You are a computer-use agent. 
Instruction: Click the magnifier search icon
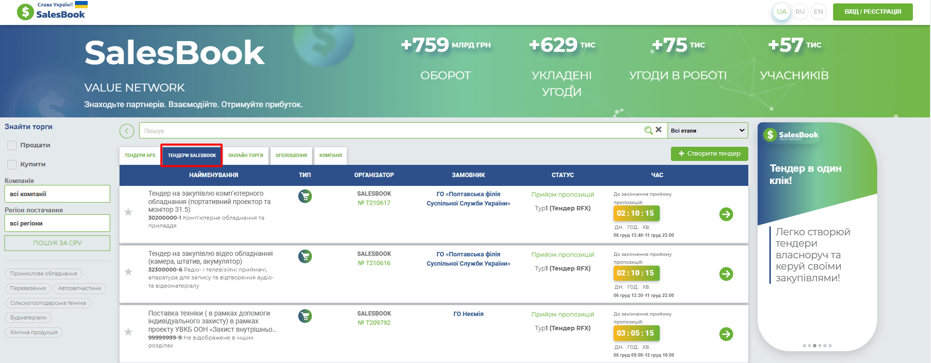[648, 130]
